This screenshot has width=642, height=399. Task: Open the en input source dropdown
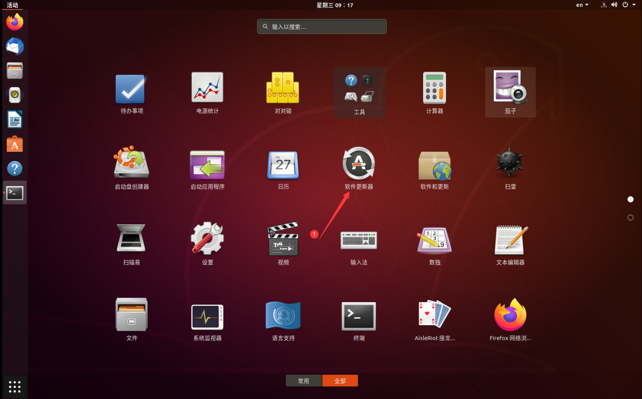point(581,5)
